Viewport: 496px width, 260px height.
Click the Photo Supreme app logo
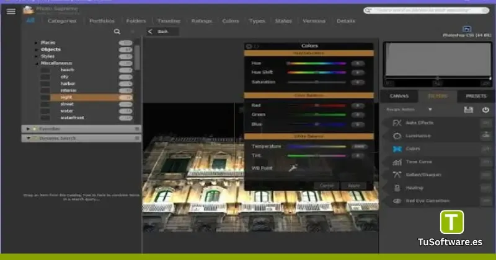(x=28, y=10)
